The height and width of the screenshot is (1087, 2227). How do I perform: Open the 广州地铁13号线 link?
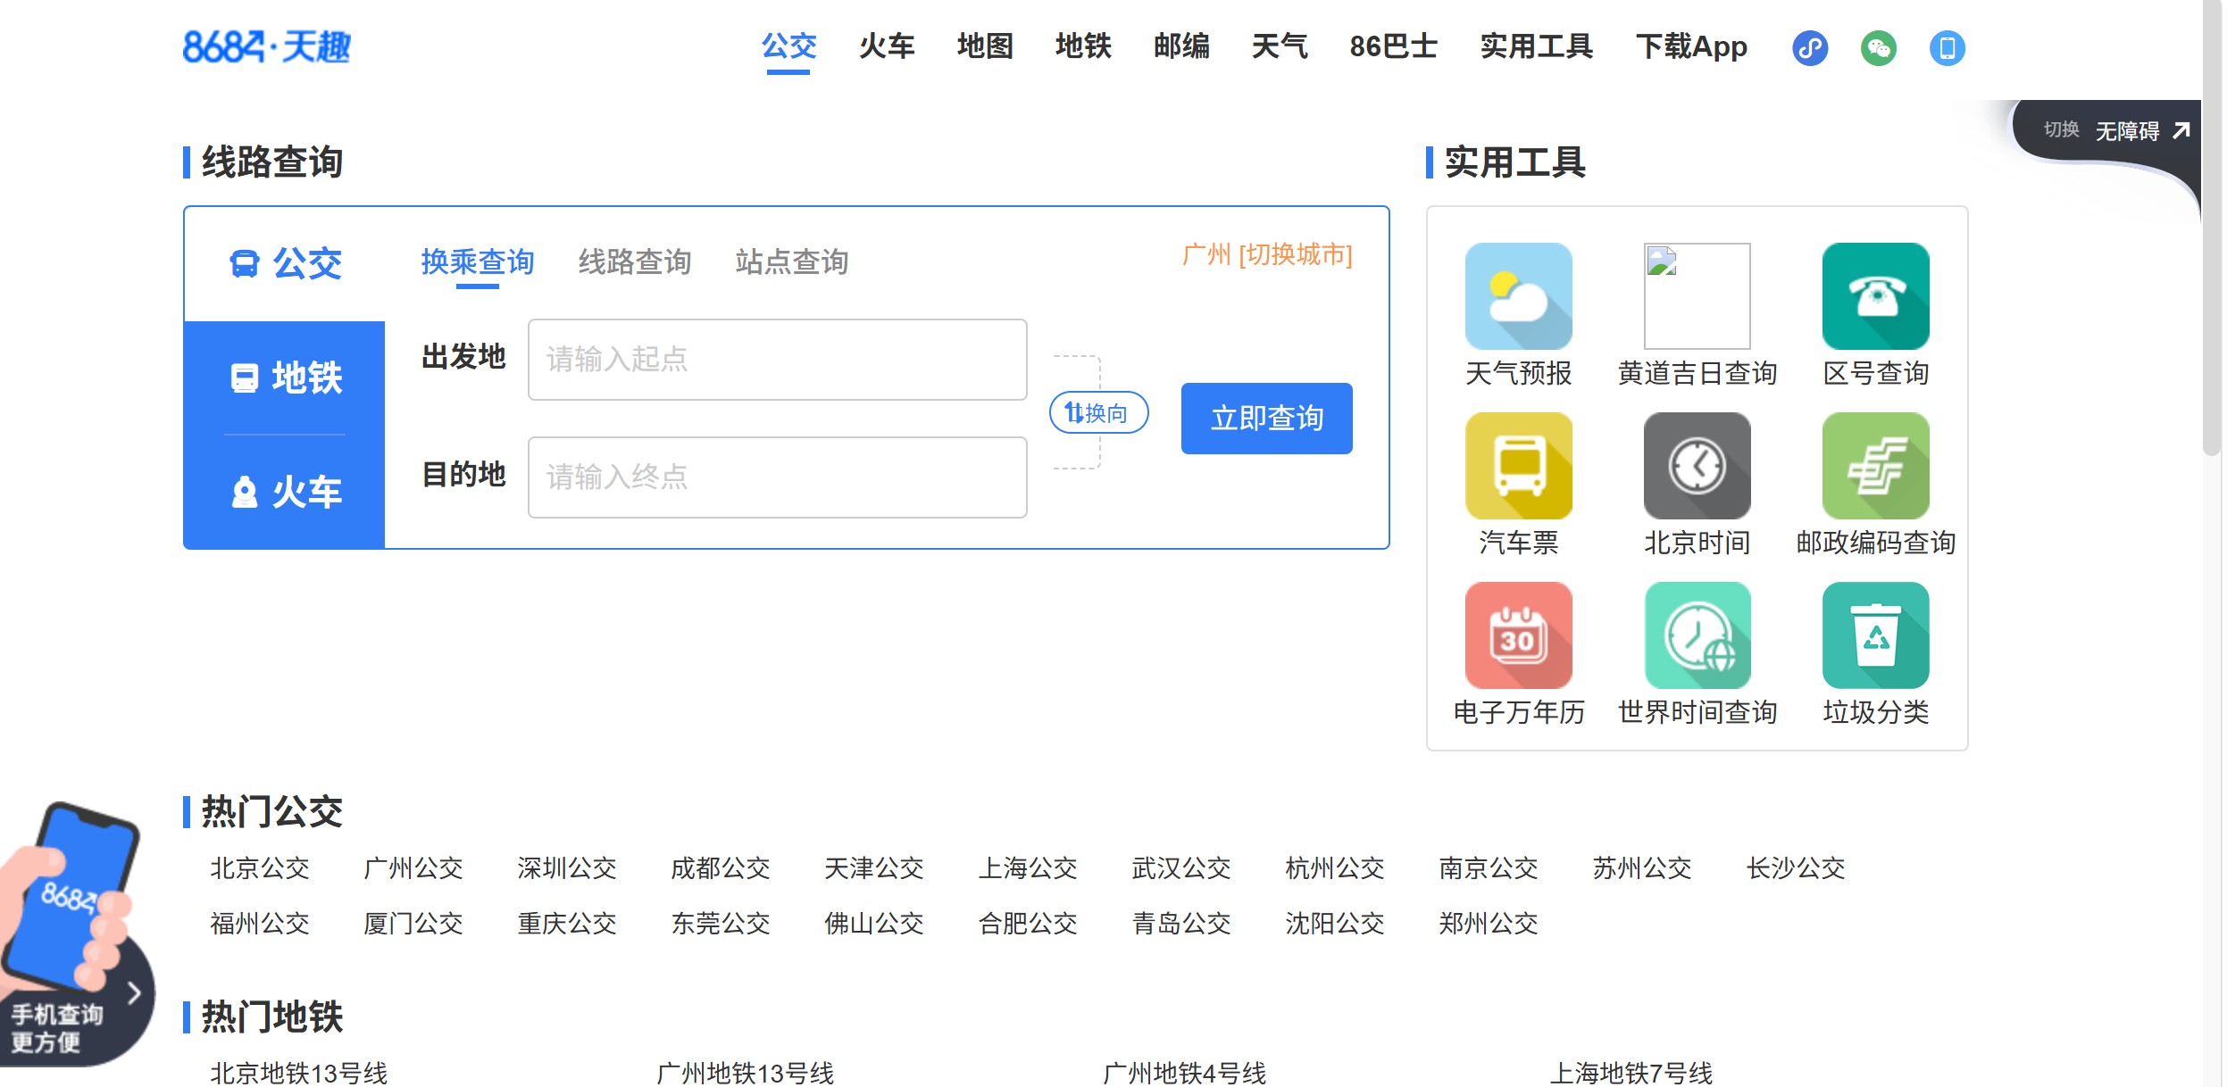[746, 1073]
